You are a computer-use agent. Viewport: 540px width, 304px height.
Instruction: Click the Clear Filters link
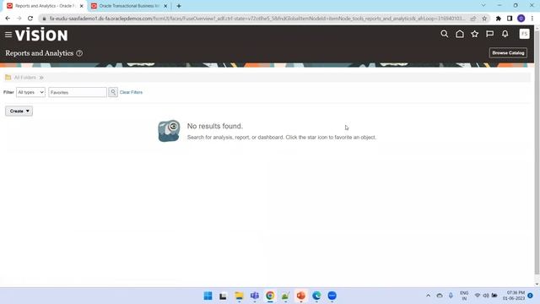pos(131,92)
